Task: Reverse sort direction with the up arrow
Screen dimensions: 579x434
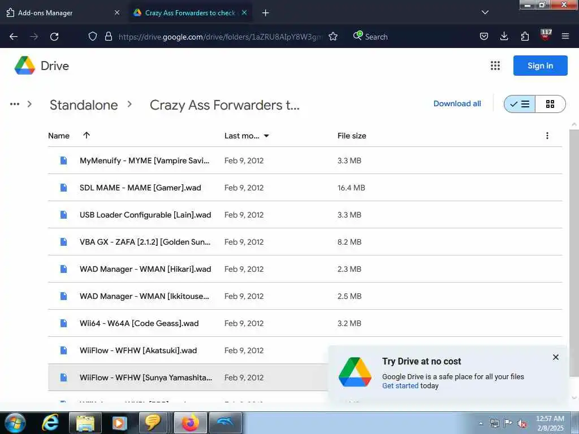Action: click(x=87, y=136)
